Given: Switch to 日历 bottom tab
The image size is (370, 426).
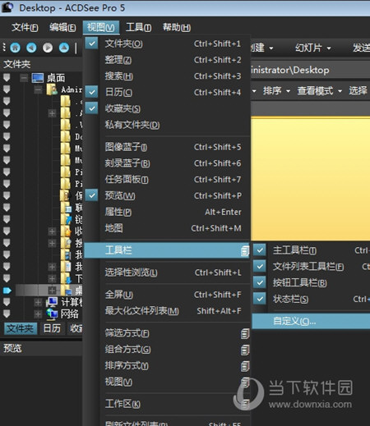Looking at the screenshot, I should pos(52,328).
